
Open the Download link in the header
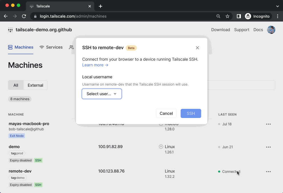[221, 30]
